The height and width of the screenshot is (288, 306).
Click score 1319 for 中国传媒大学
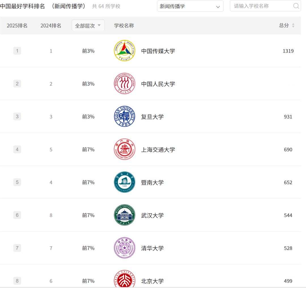tap(288, 51)
